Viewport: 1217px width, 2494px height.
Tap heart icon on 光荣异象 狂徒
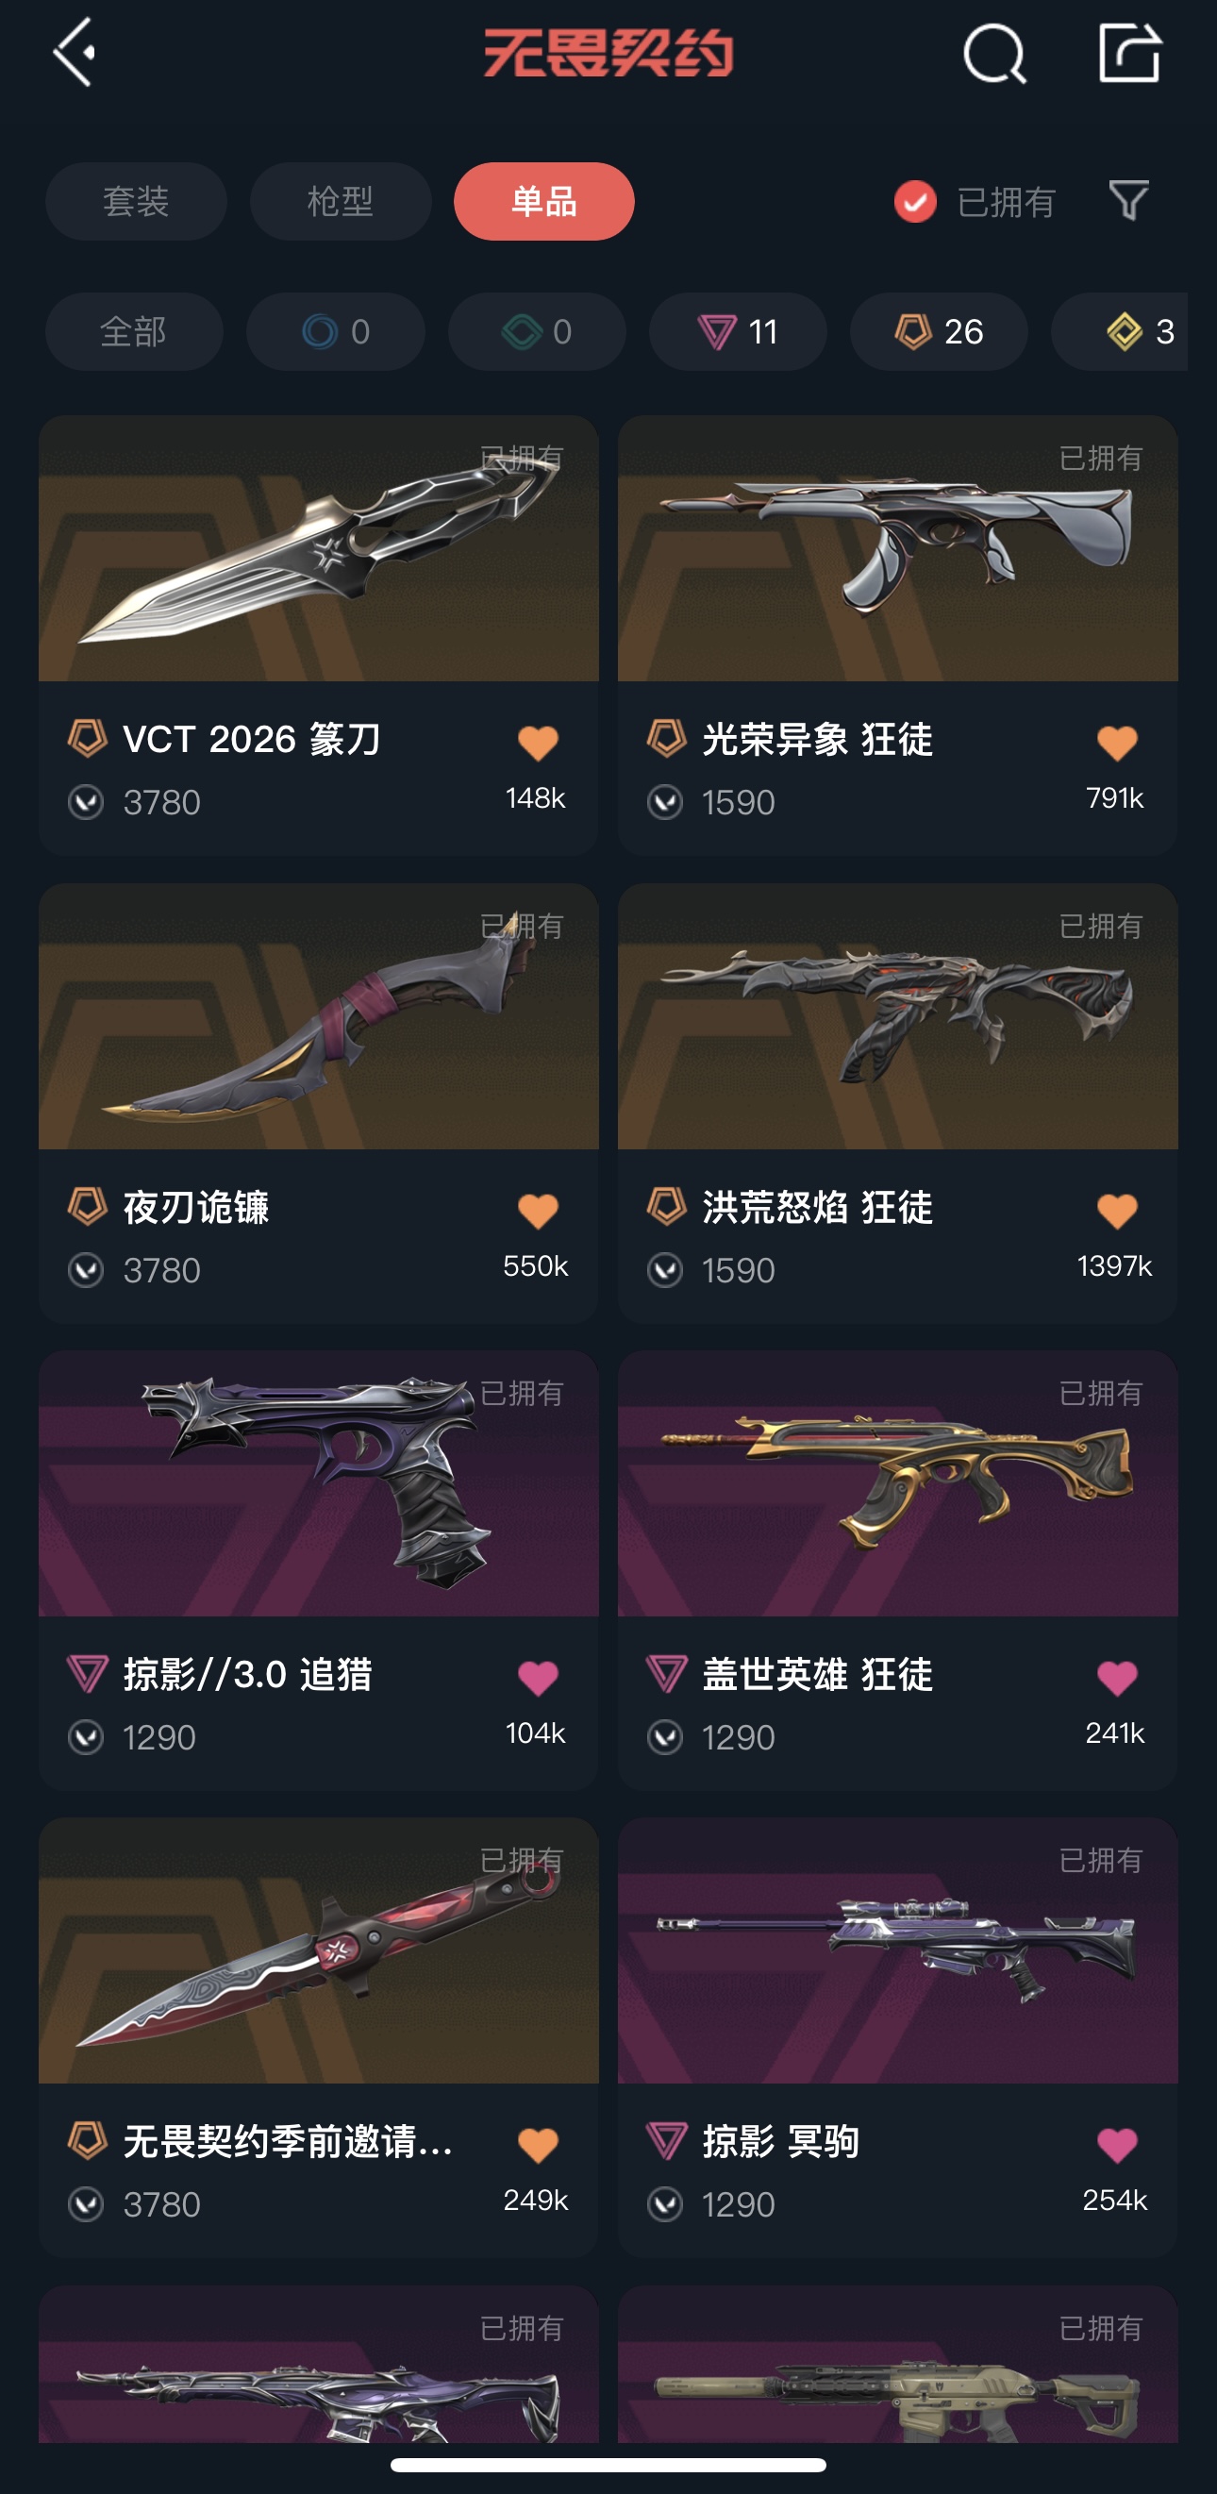pyautogui.click(x=1116, y=744)
